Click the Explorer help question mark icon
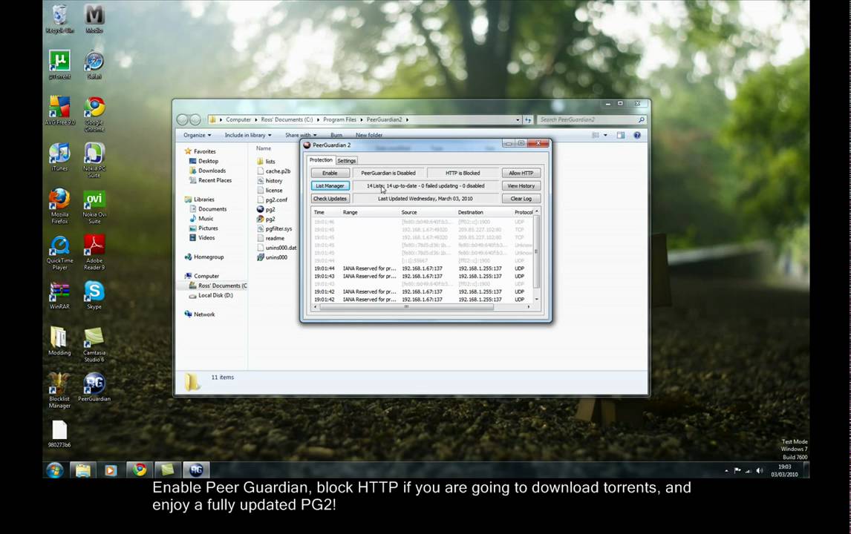Image resolution: width=851 pixels, height=534 pixels. pos(637,135)
